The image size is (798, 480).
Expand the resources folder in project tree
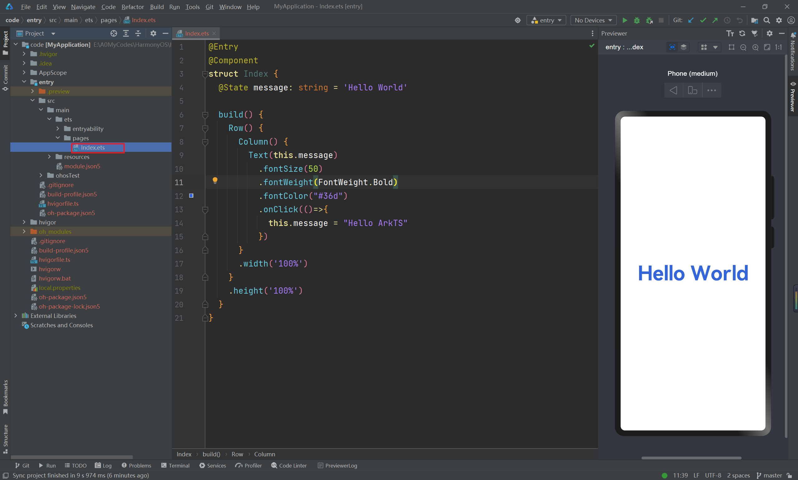(x=49, y=157)
